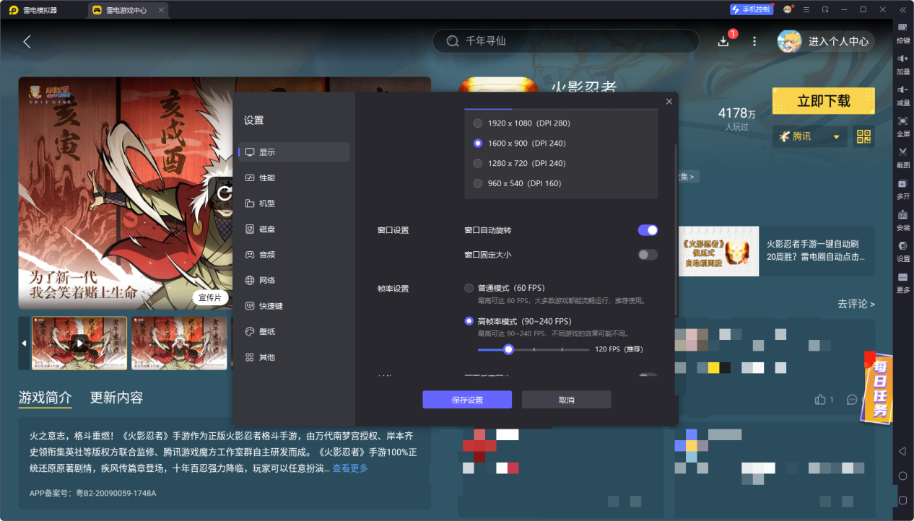Open 快捷键 settings tab
The width and height of the screenshot is (914, 521).
[294, 306]
